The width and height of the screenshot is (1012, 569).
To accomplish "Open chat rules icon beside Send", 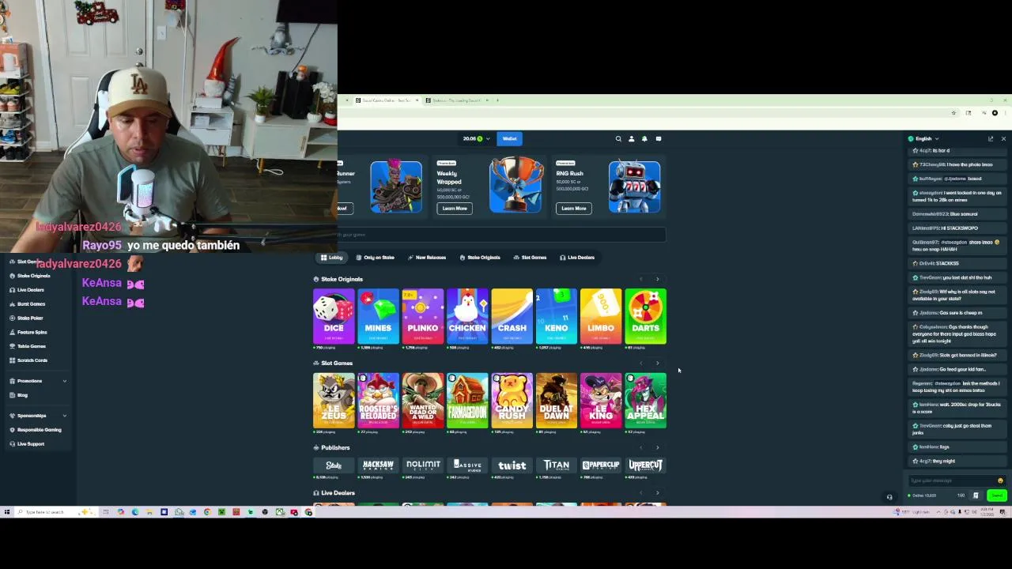I will point(976,496).
